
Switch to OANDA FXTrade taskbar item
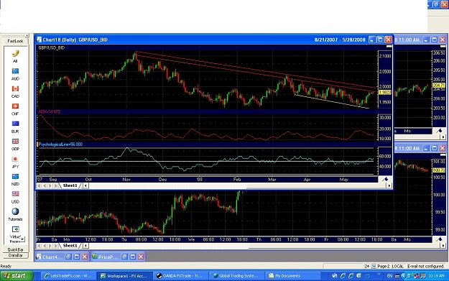click(x=180, y=276)
